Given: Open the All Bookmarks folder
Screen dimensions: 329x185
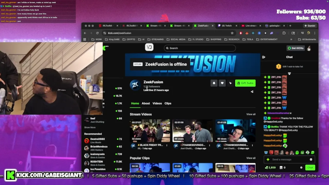Looking at the screenshot, I should (307, 39).
